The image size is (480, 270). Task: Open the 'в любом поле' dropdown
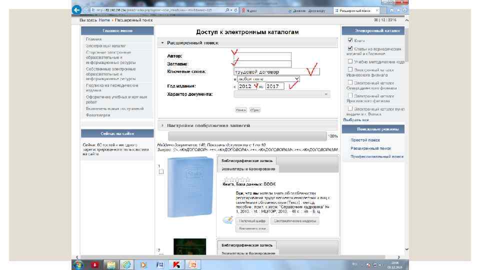[268, 79]
